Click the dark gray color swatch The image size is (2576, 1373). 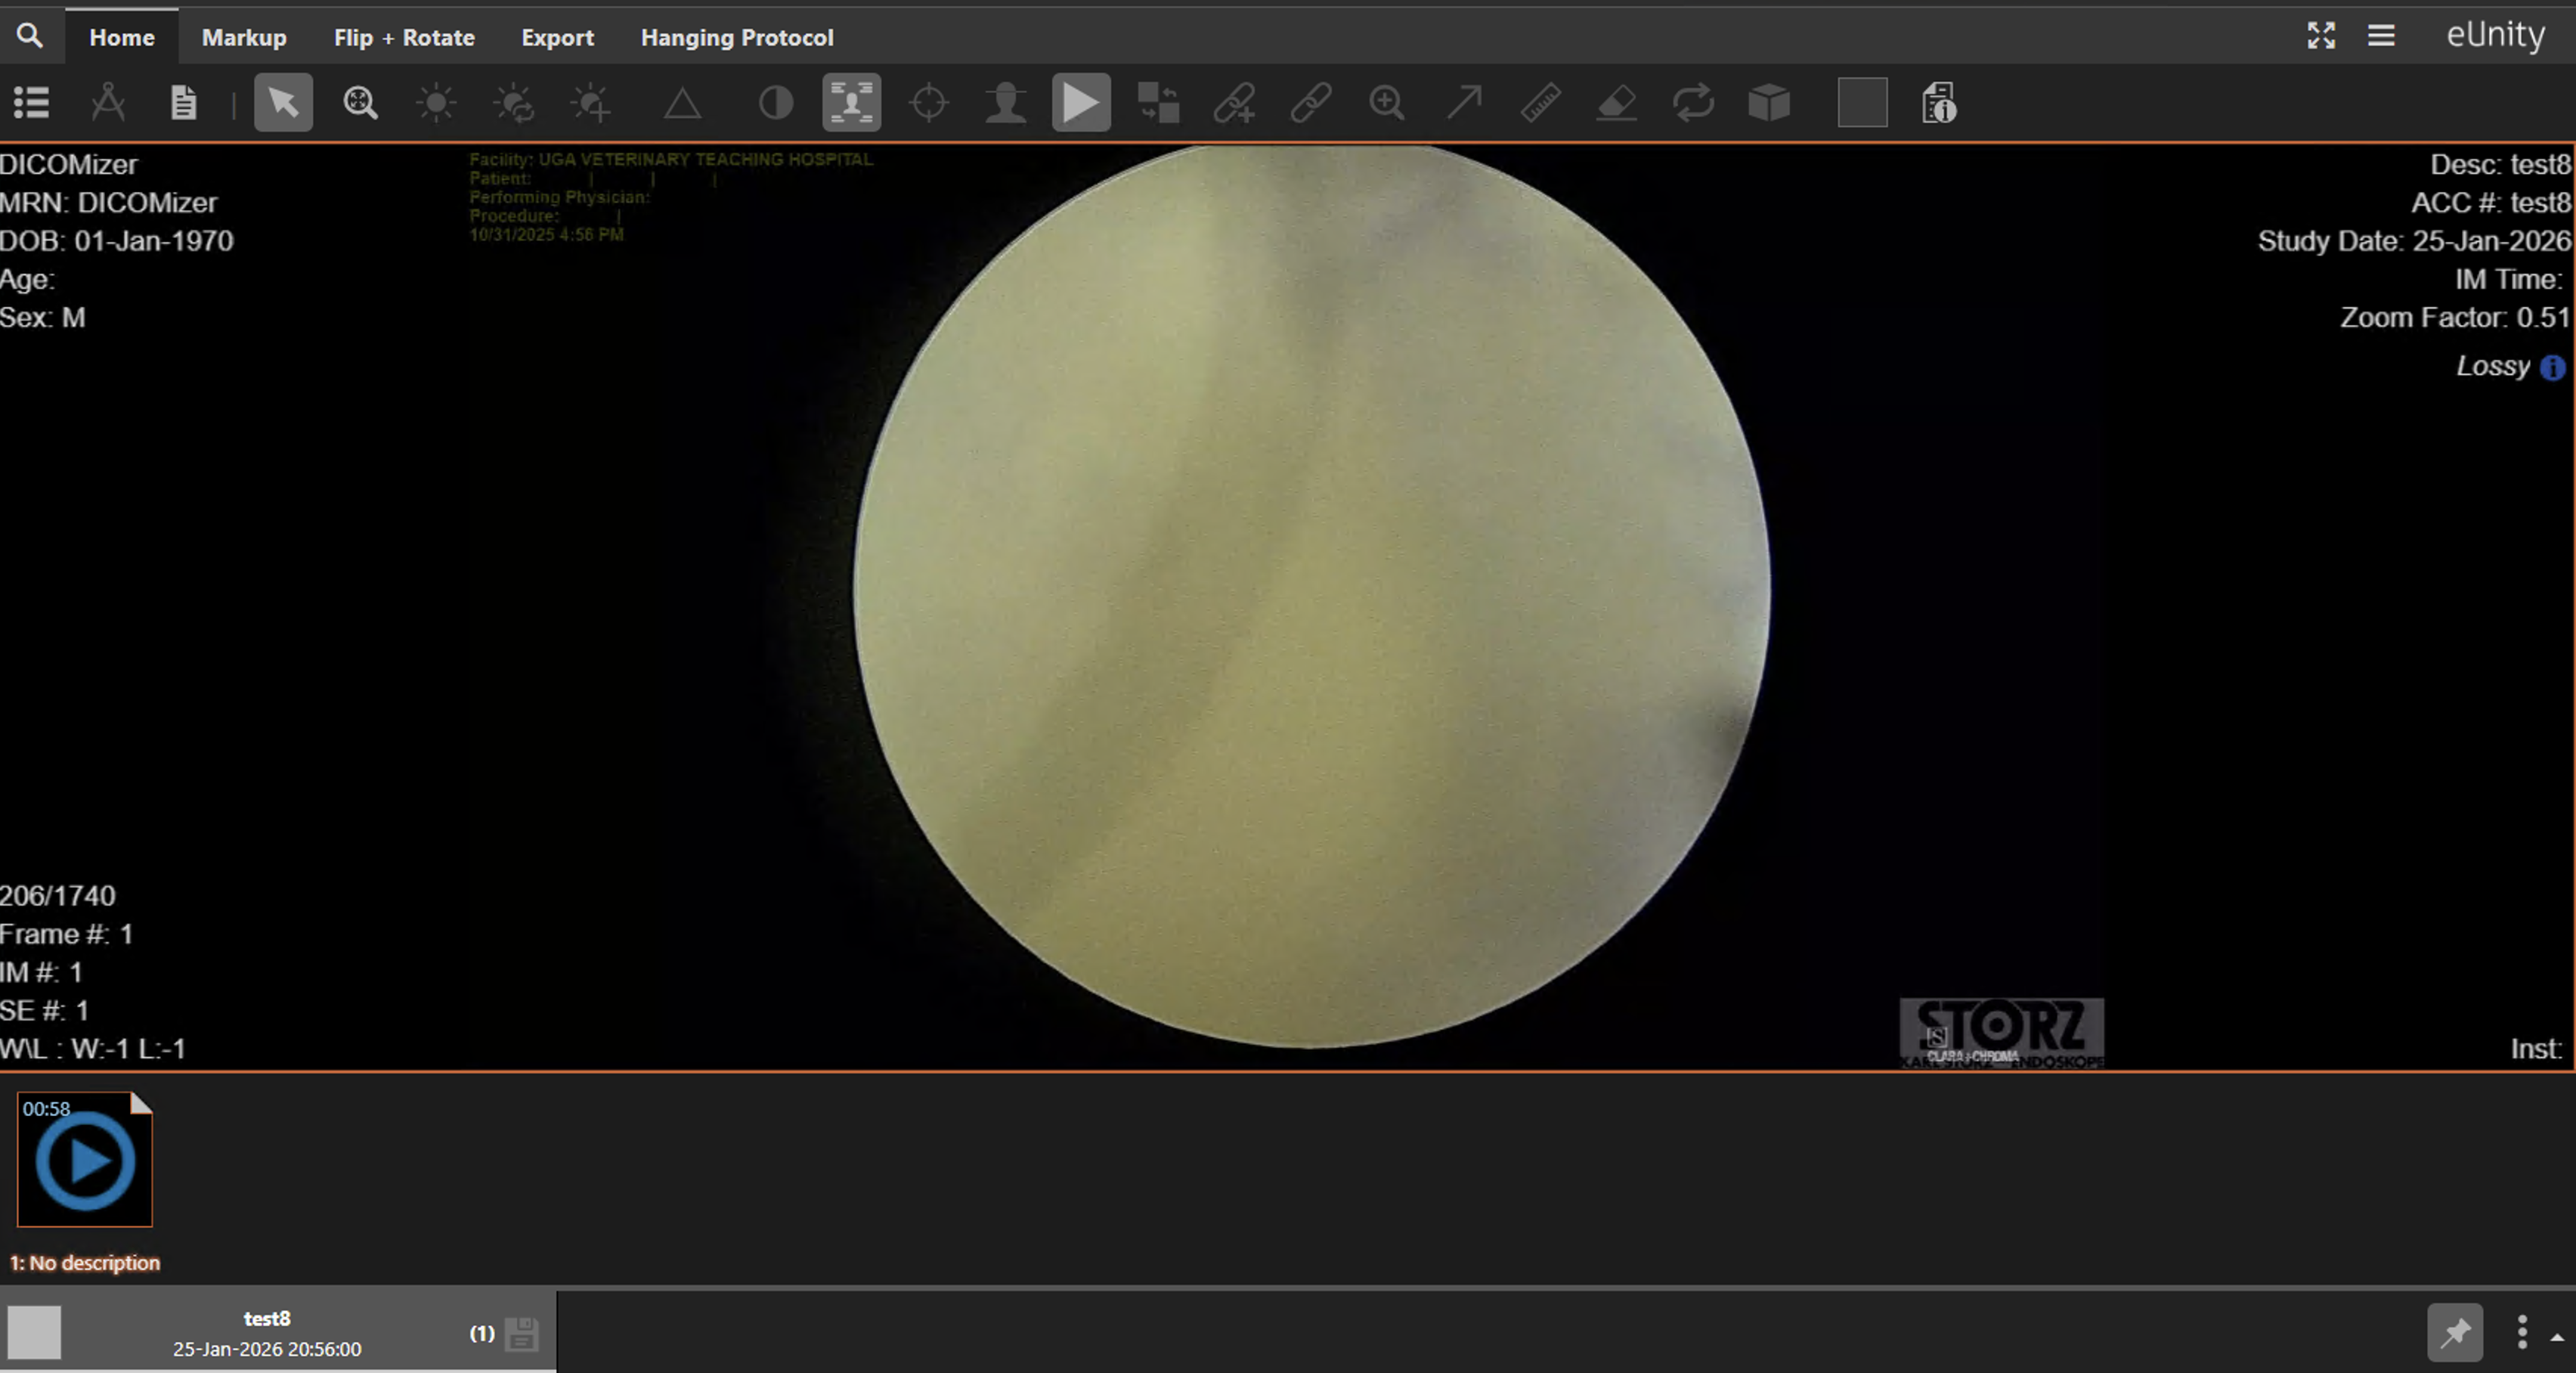click(x=1861, y=102)
